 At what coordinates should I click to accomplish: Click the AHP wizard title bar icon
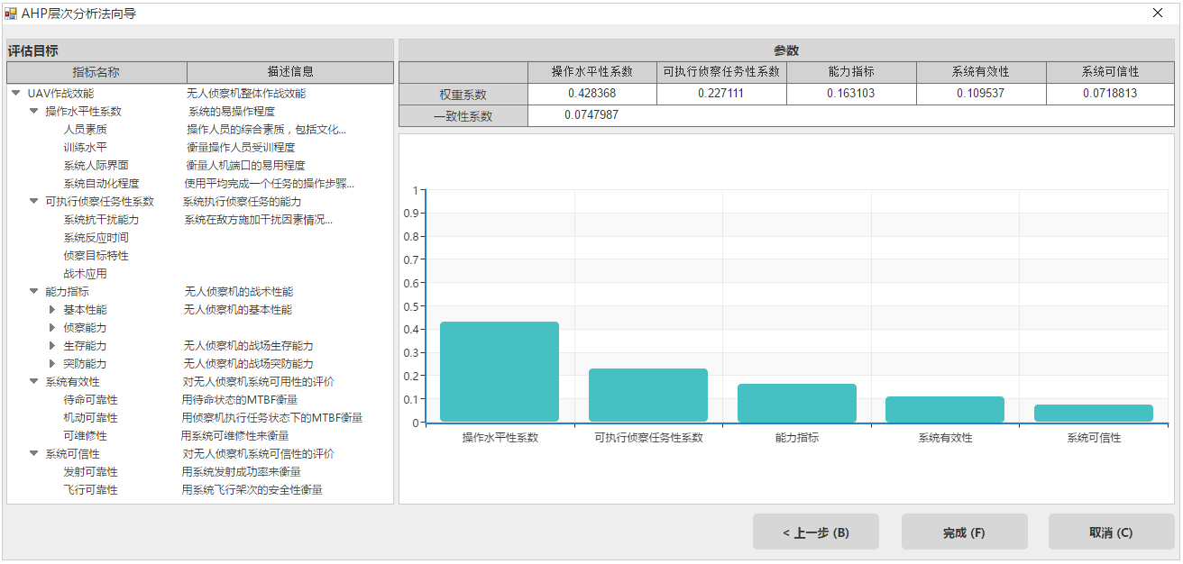(11, 14)
